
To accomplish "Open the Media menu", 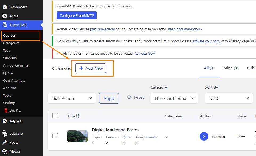I will pos(21,151).
